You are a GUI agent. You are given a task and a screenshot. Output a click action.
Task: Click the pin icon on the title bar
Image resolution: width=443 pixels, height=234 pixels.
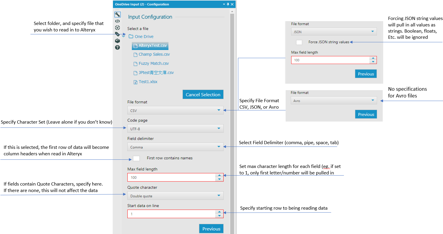[227, 4]
